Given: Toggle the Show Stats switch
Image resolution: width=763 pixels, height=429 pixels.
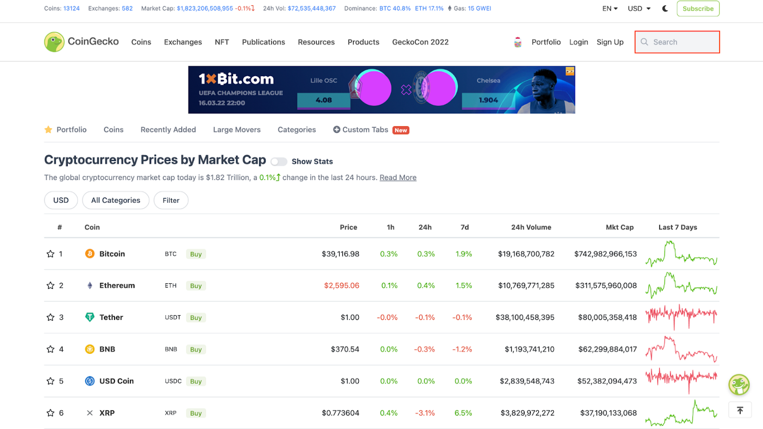Looking at the screenshot, I should click(x=279, y=162).
